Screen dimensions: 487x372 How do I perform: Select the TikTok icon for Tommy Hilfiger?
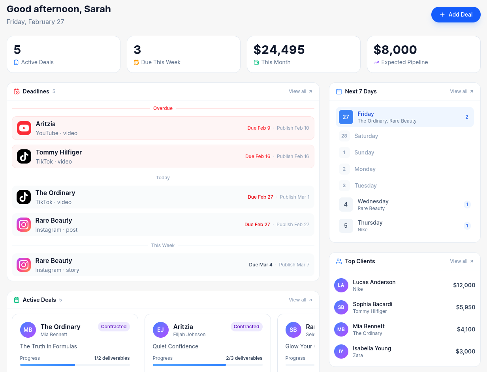point(24,156)
